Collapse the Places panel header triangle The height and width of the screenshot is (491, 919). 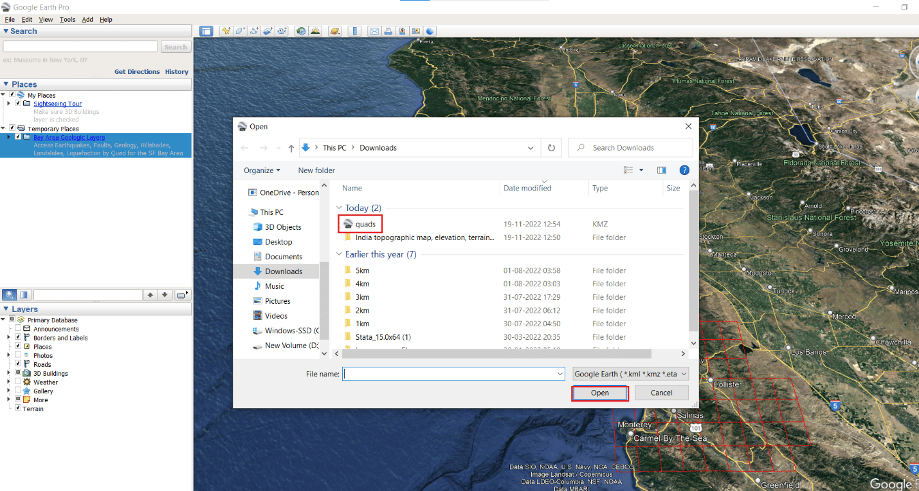[6, 84]
